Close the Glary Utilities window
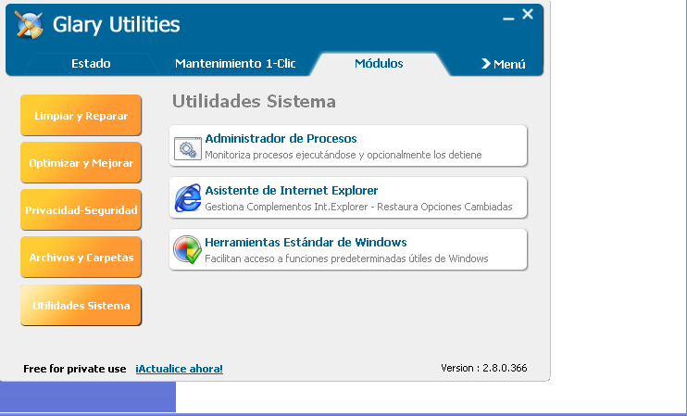Screen dimensions: 687x416 click(x=528, y=15)
